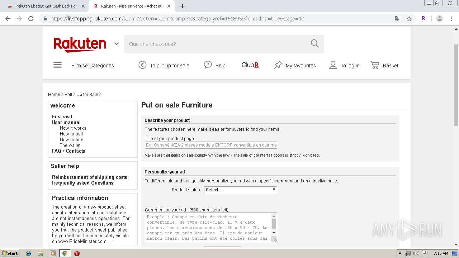Image resolution: width=459 pixels, height=258 pixels.
Task: Open 'User manual' link
Action: pyautogui.click(x=66, y=122)
